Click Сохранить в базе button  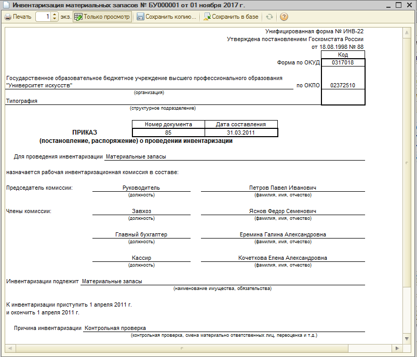231,17
